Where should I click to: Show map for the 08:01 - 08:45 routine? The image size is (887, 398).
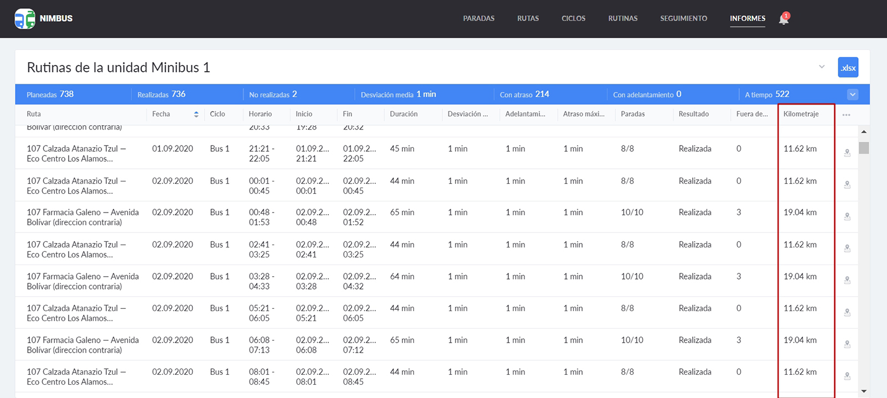pyautogui.click(x=847, y=376)
